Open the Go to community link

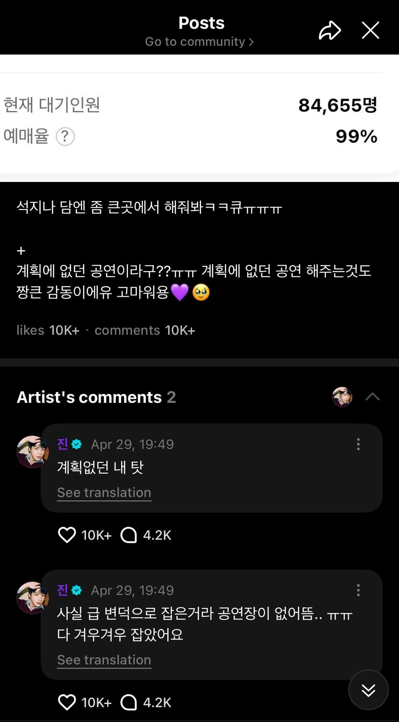coord(199,42)
